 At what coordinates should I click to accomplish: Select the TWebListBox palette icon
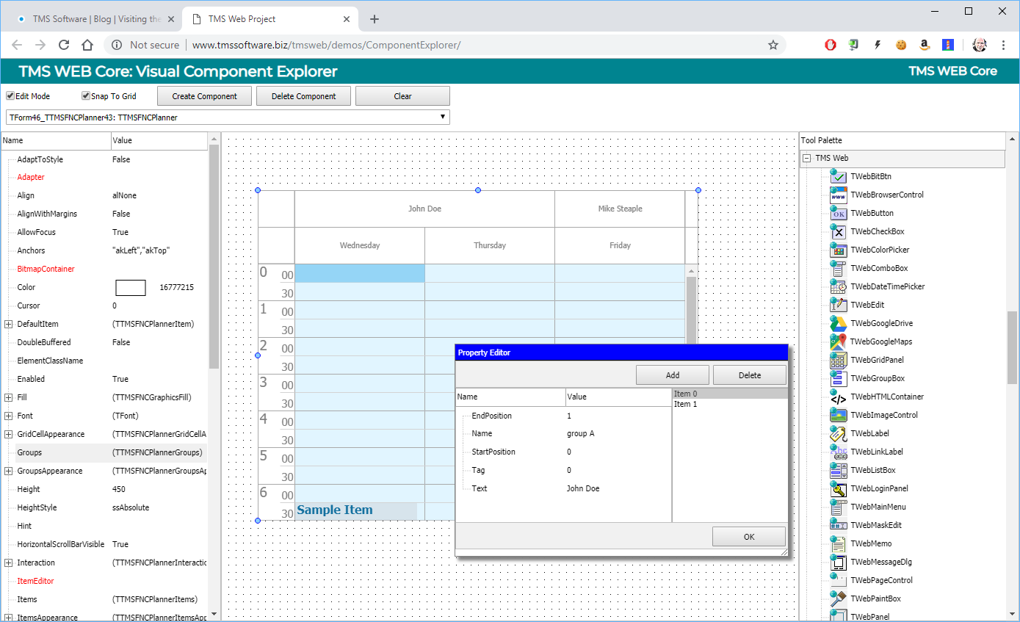[x=838, y=470]
